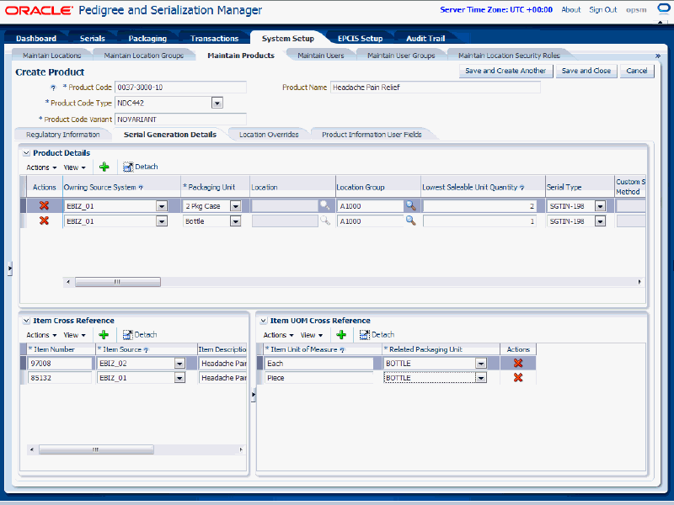674x505 pixels.
Task: Click Save and Close button
Action: click(586, 71)
